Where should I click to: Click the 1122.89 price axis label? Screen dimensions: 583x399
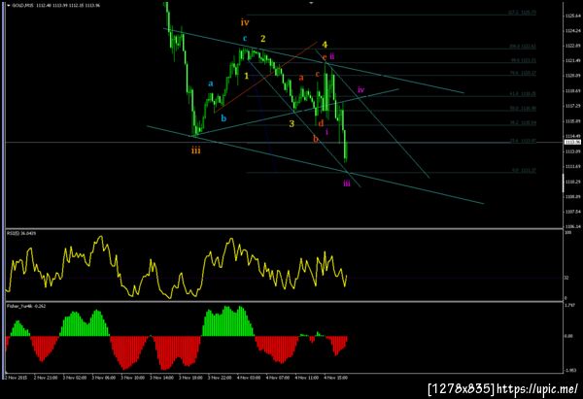coord(573,46)
